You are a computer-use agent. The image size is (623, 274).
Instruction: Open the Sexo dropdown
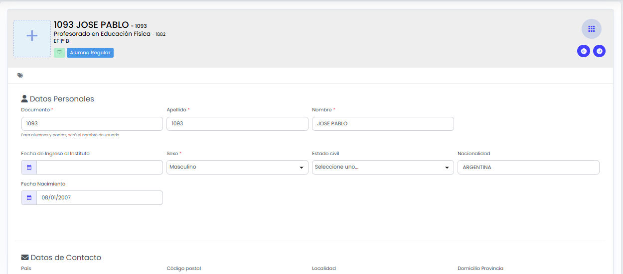click(237, 167)
